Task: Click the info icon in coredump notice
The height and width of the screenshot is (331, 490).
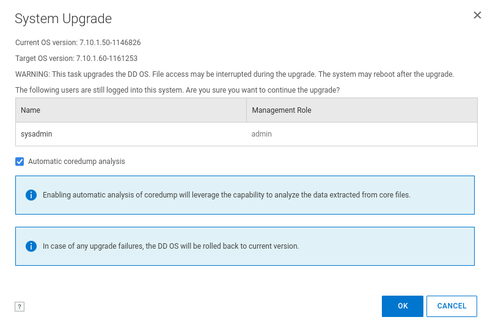Action: click(x=31, y=195)
